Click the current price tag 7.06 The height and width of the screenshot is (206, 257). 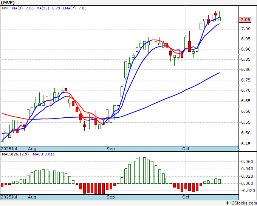coord(245,20)
